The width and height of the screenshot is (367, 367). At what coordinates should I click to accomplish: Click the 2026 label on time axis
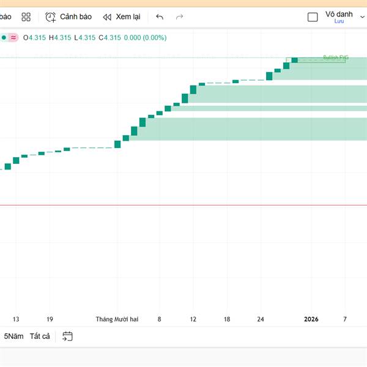312,319
